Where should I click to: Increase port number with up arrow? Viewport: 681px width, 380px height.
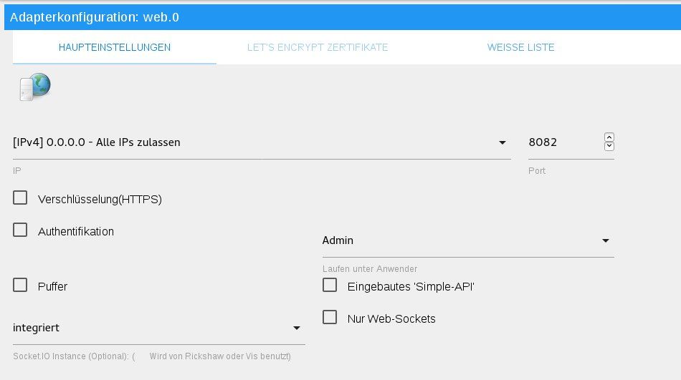click(609, 137)
